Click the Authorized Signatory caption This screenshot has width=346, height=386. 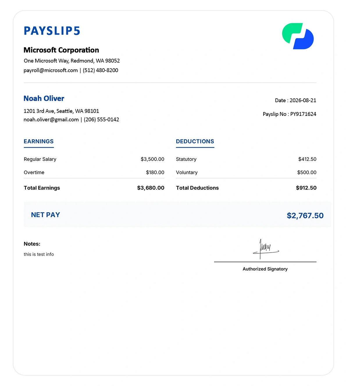pyautogui.click(x=265, y=269)
